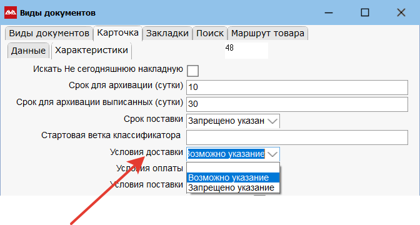Click the Срок поставки label

(153, 119)
